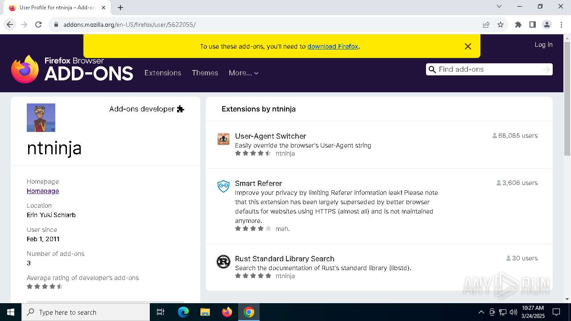Click the 'meh.' author name

tap(283, 229)
